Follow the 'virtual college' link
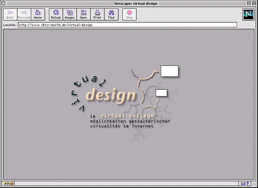The width and height of the screenshot is (258, 188). point(127,116)
